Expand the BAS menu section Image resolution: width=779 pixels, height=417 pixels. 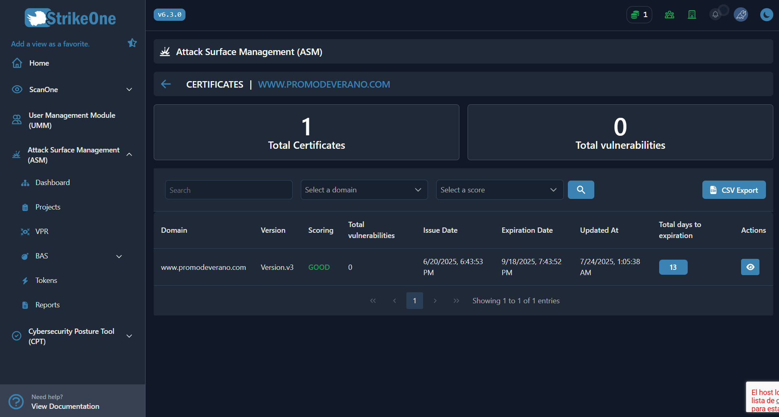119,256
